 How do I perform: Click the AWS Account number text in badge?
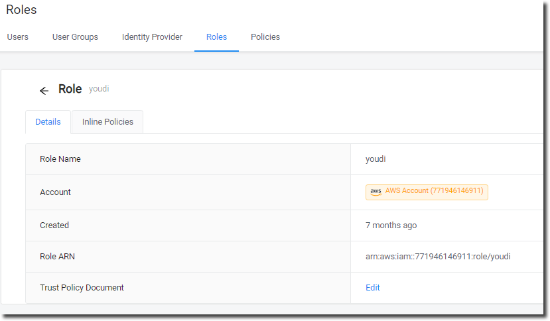[435, 191]
